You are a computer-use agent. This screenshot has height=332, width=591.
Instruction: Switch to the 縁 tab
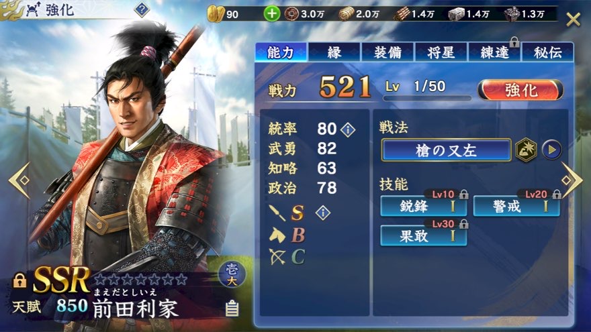tap(334, 52)
